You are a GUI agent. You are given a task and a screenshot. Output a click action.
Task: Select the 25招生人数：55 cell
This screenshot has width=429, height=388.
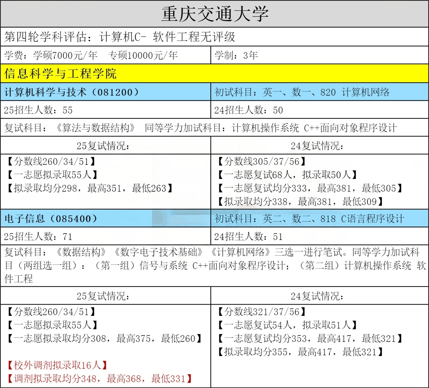(38, 110)
